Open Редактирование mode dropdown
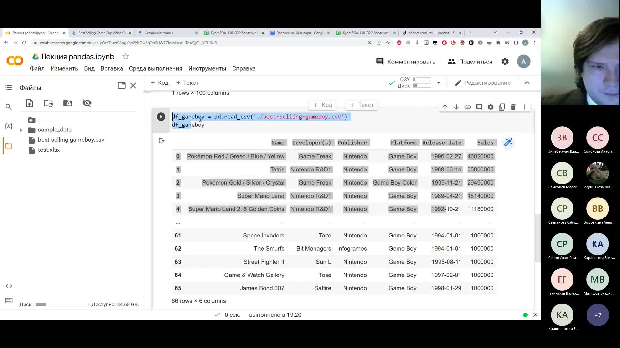This screenshot has height=348, width=620. click(483, 83)
